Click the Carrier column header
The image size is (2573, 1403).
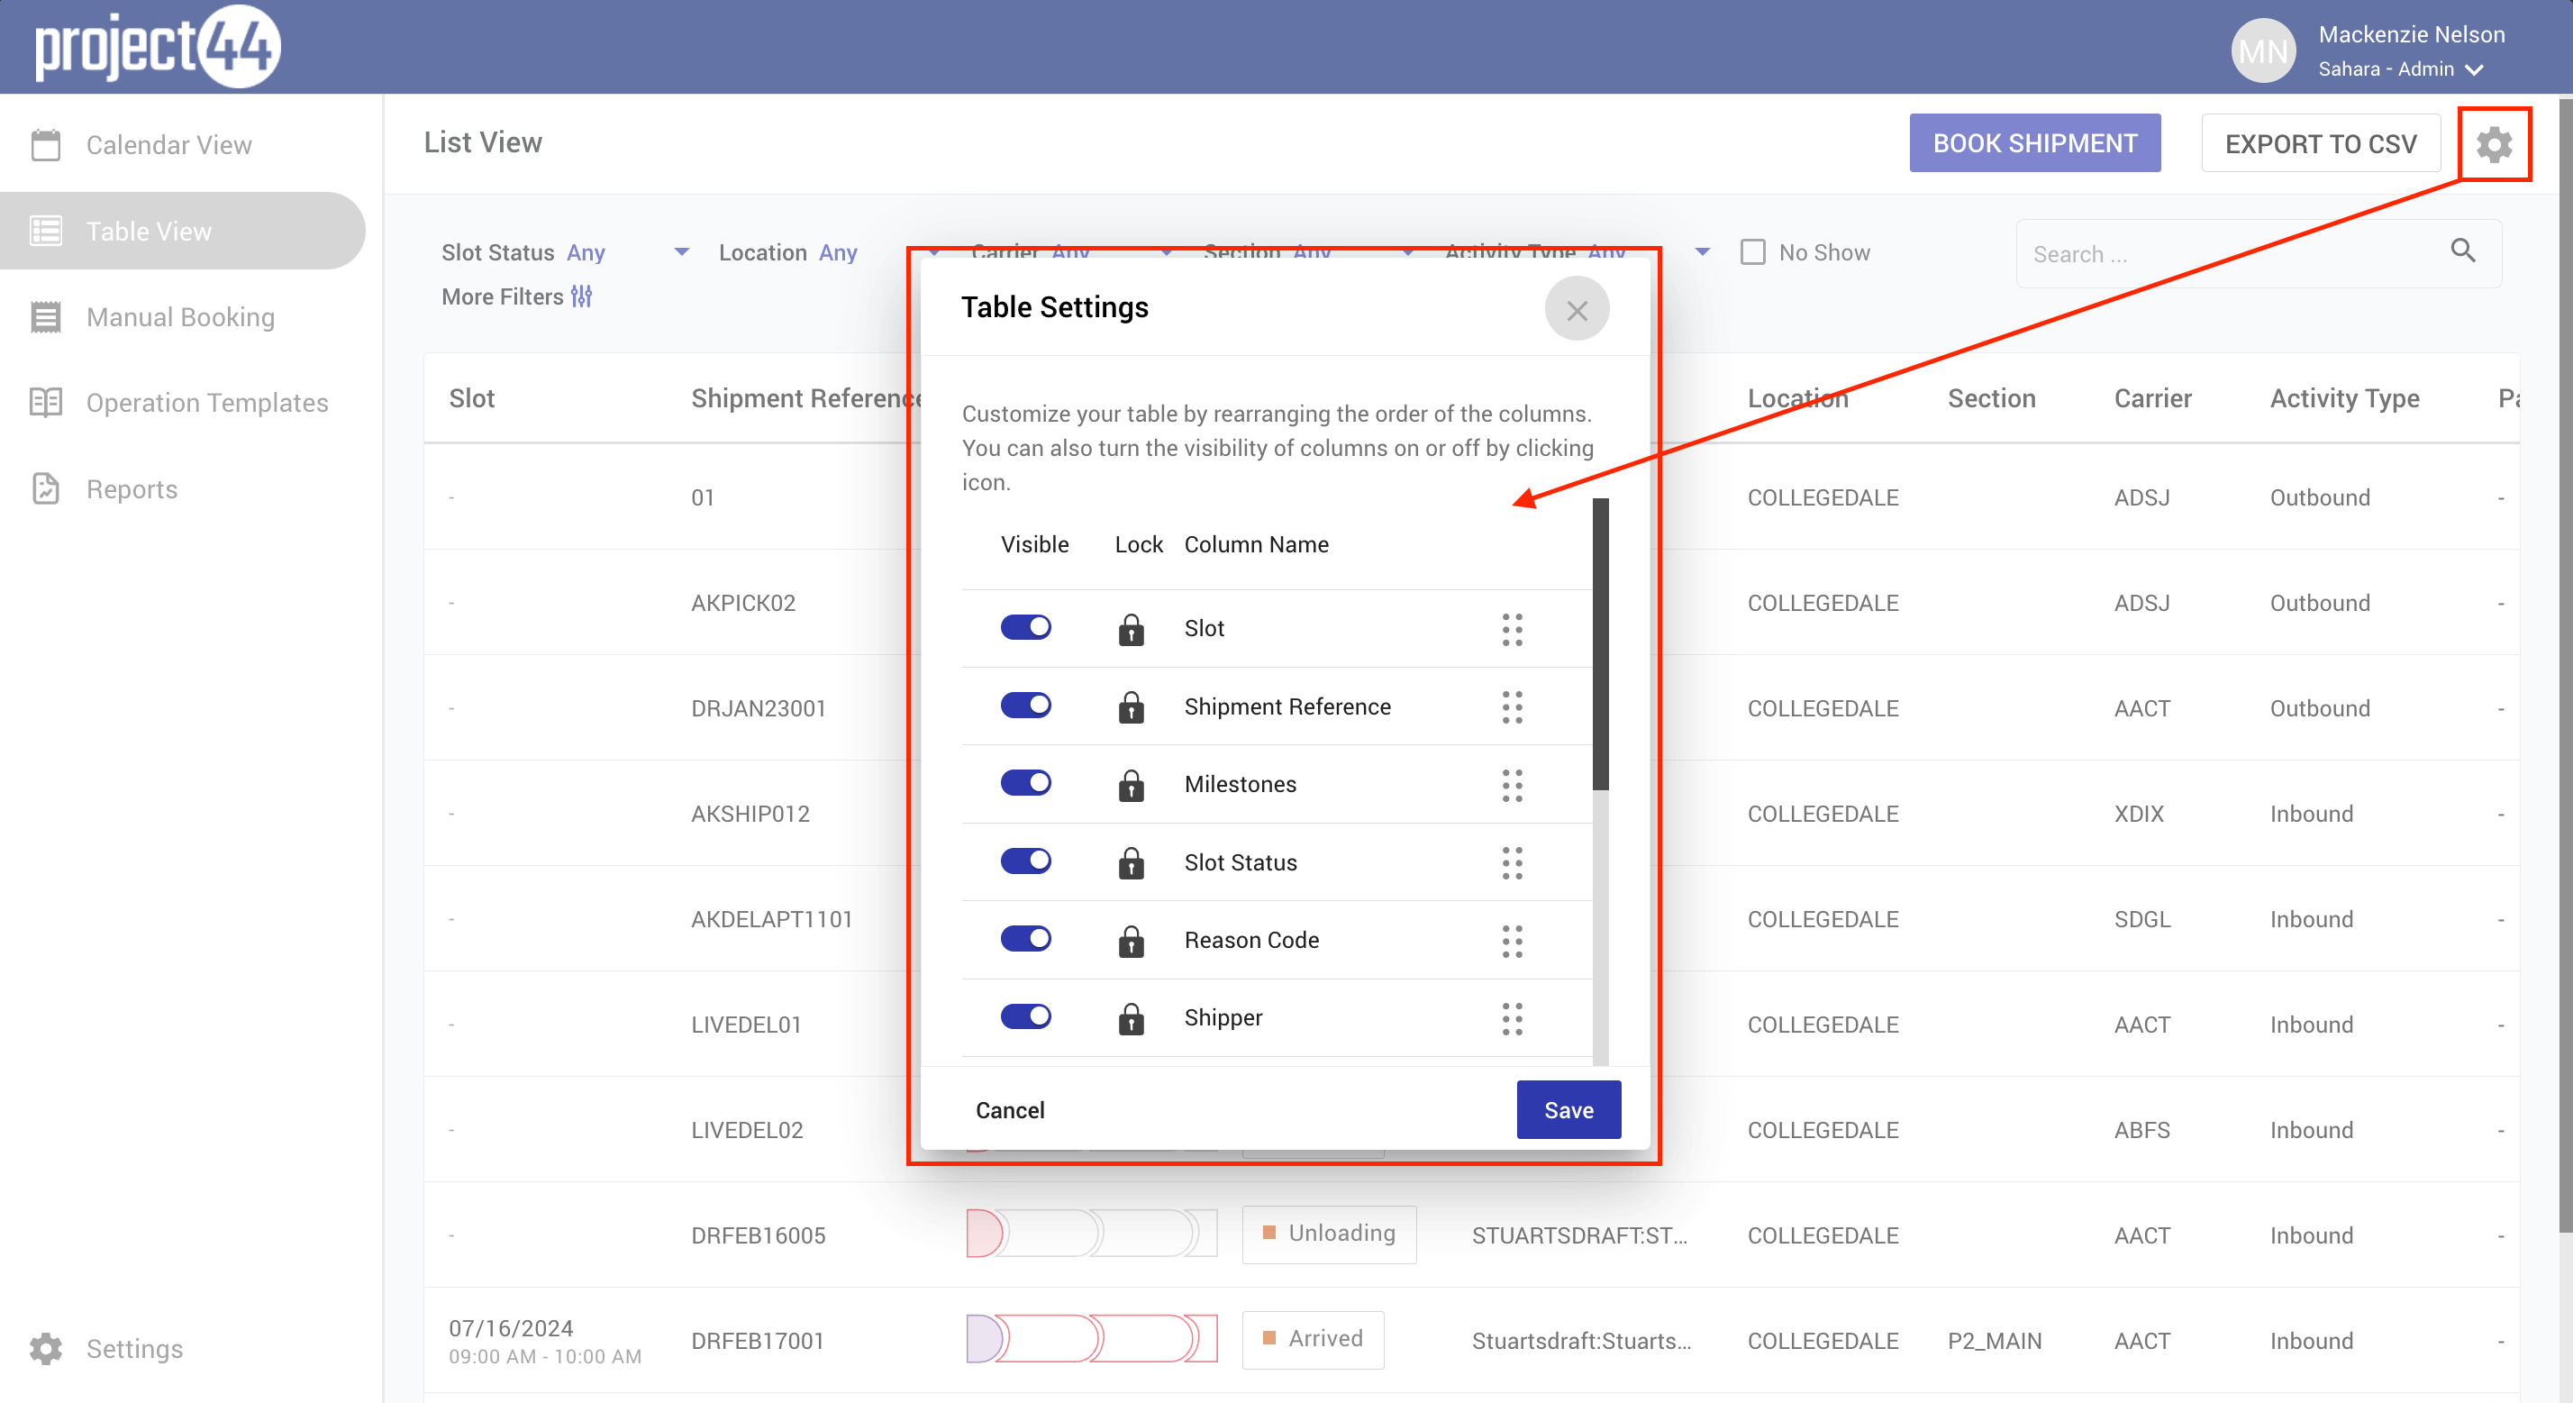[x=2152, y=397]
